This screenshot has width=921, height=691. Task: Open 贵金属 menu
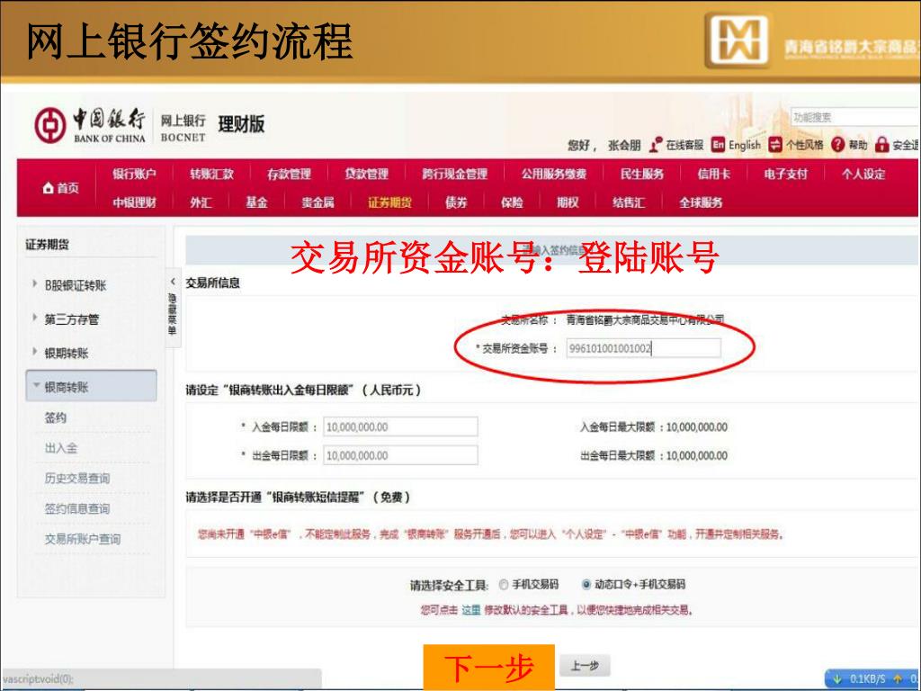pyautogui.click(x=317, y=202)
